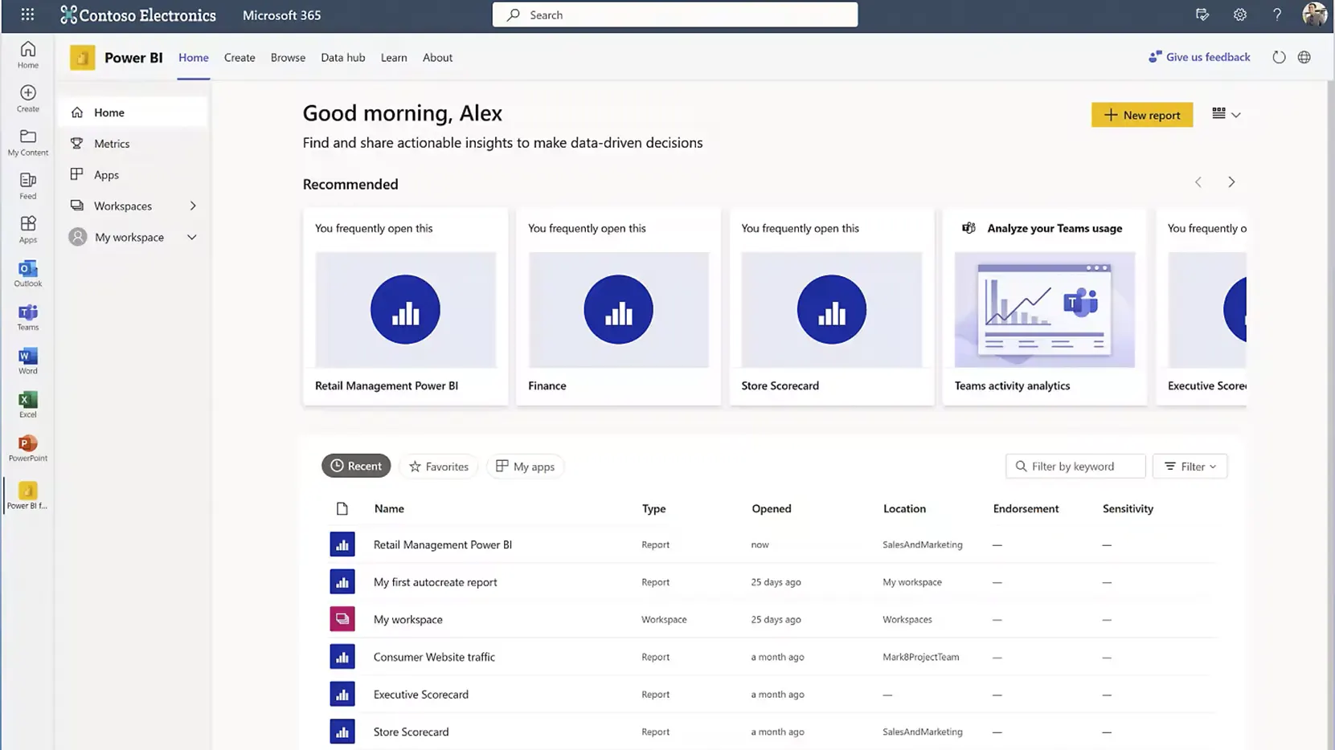Expand the My workspace chevron in the sidebar
This screenshot has width=1335, height=750.
pyautogui.click(x=192, y=237)
